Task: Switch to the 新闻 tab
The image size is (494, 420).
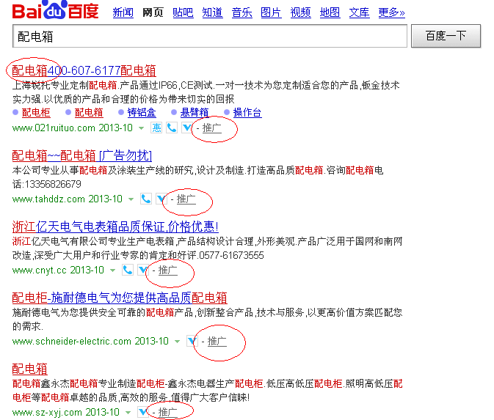Action: tap(123, 12)
